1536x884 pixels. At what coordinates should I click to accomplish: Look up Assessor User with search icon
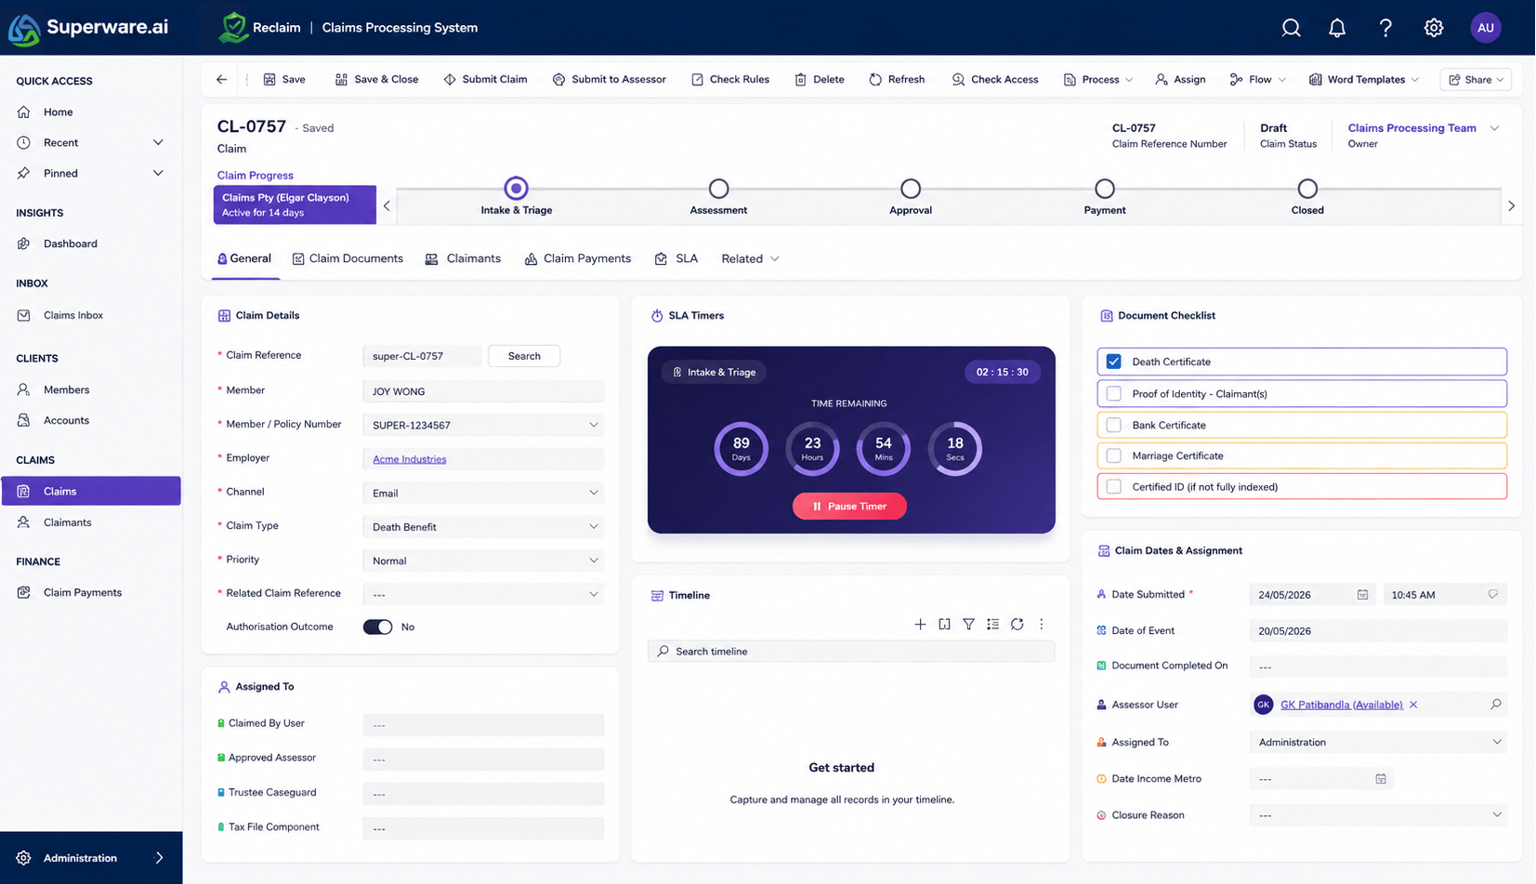coord(1495,705)
